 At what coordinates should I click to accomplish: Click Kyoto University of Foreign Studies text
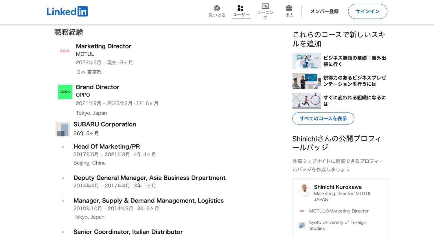point(338,225)
